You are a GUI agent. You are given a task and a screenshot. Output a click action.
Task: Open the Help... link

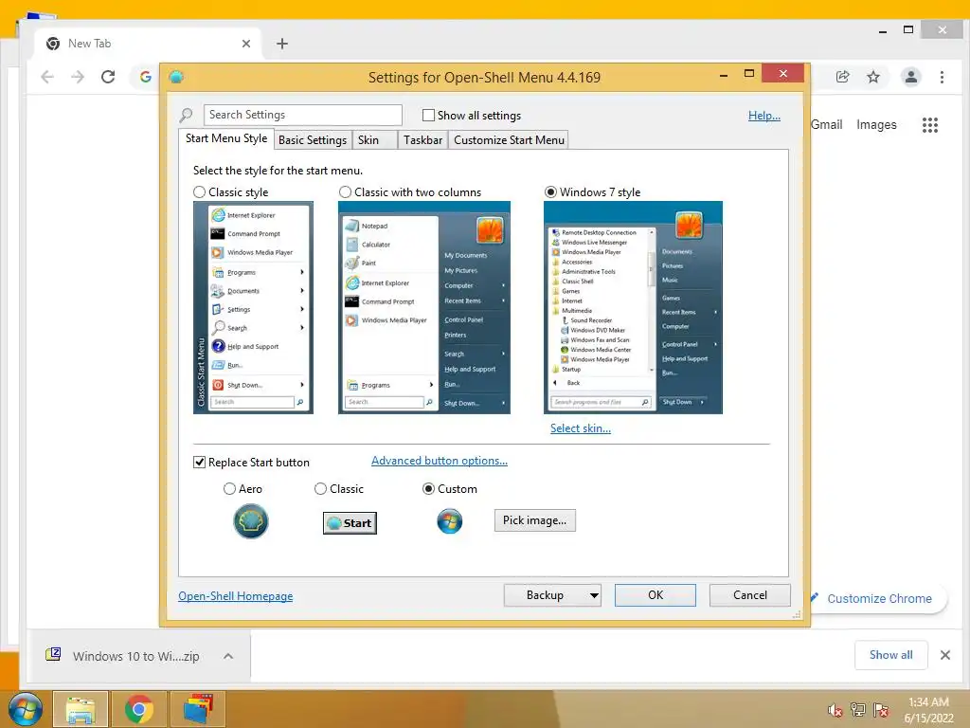[764, 116]
